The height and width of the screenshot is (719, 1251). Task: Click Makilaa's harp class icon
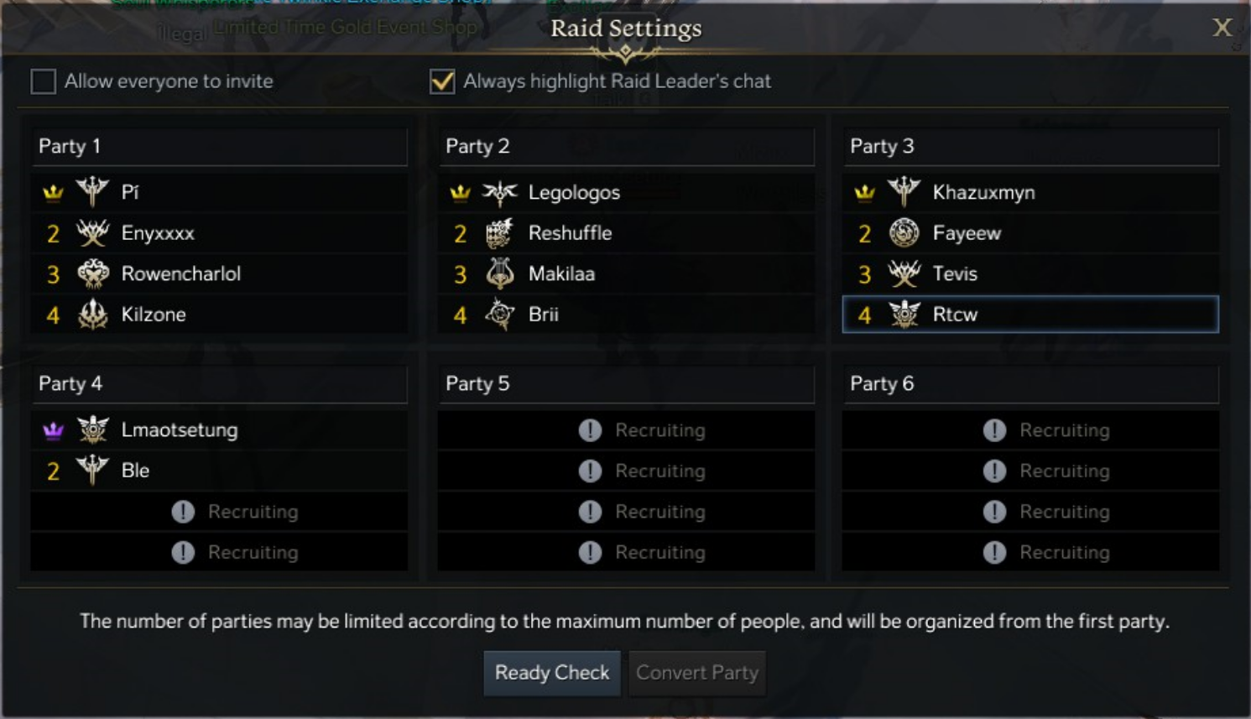pos(499,274)
